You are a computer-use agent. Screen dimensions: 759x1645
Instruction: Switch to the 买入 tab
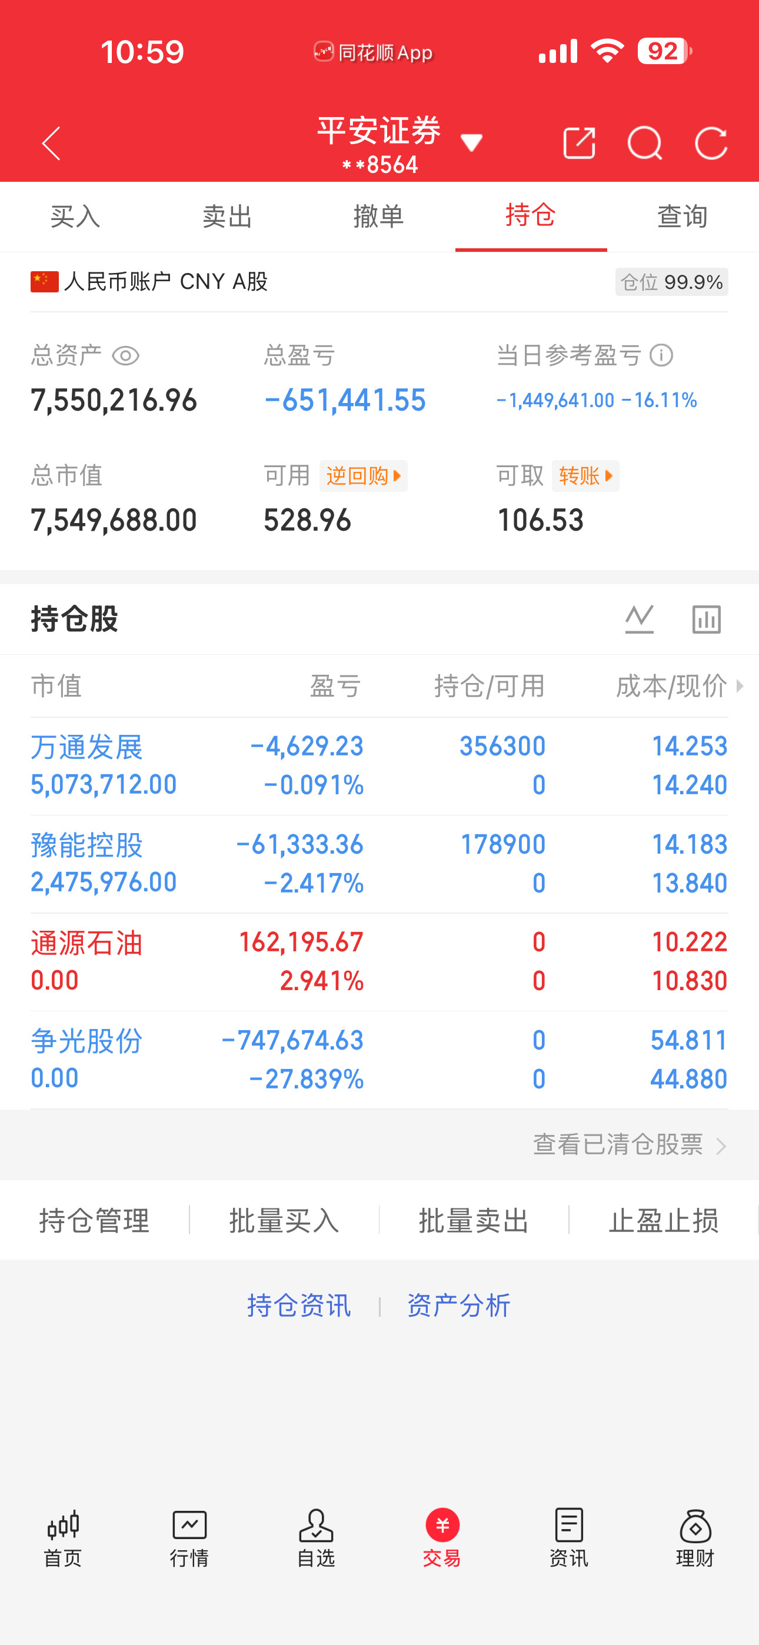[x=75, y=217]
